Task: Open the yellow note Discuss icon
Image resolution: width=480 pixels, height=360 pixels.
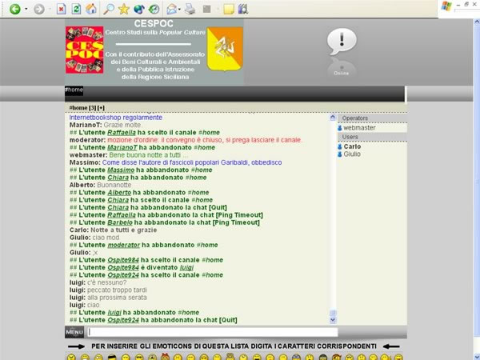Action: point(229,9)
